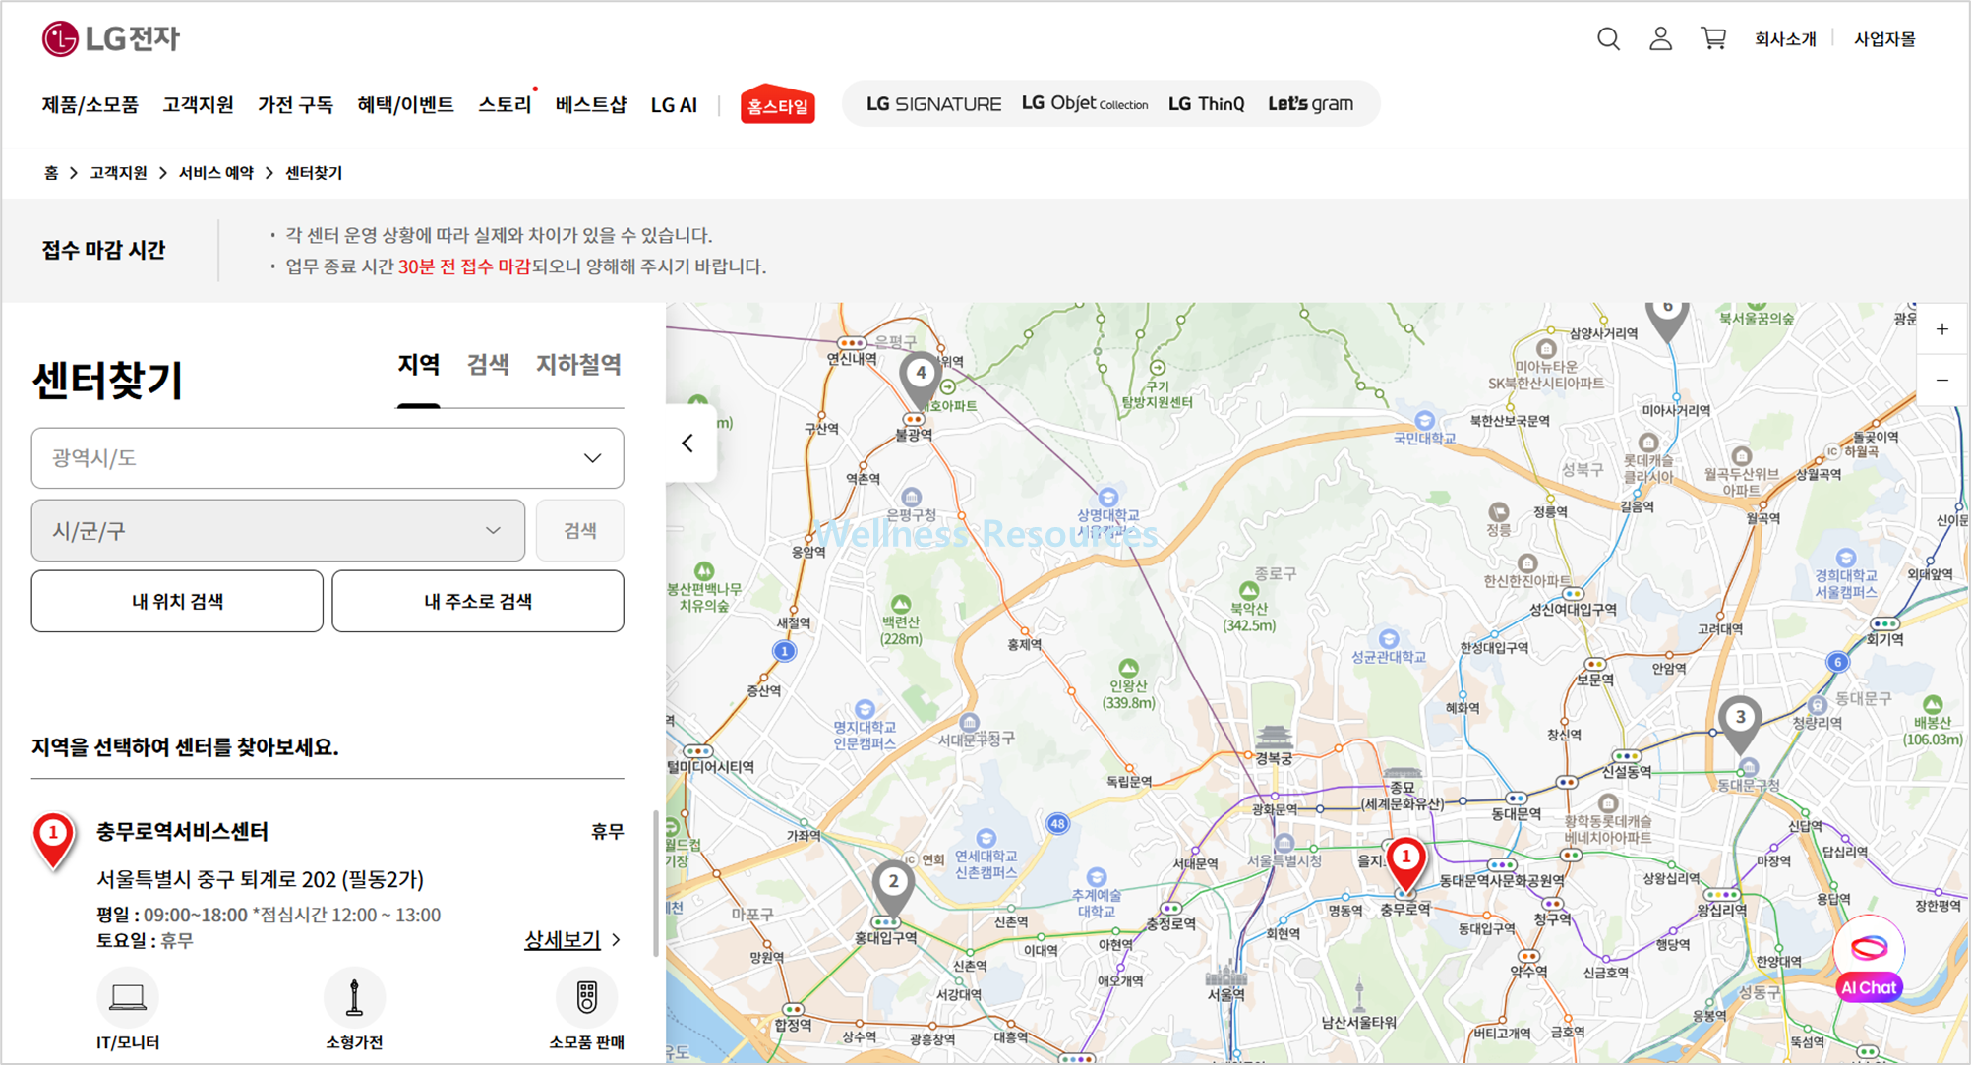The image size is (1971, 1065).
Task: Click the LG전자 logo
Action: [111, 38]
